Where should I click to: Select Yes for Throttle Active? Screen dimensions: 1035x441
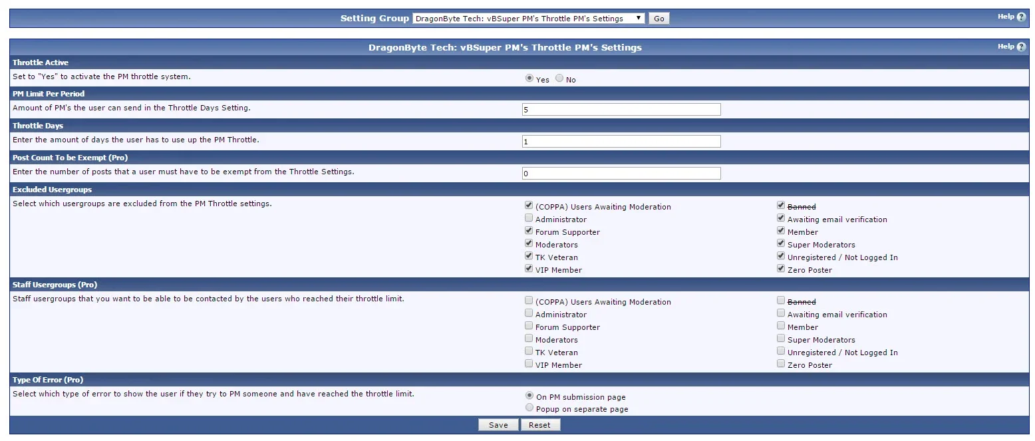click(x=529, y=78)
